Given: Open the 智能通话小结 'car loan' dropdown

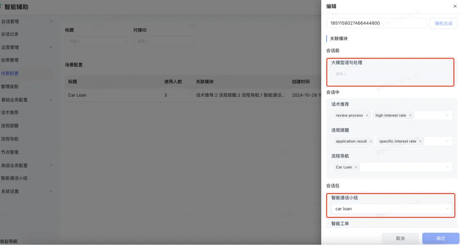Looking at the screenshot, I should coord(447,209).
